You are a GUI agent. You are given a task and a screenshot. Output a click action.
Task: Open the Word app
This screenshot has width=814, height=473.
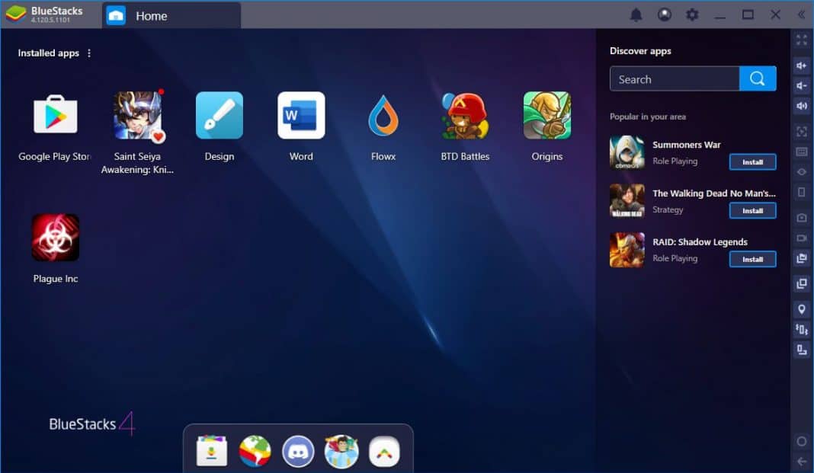301,116
